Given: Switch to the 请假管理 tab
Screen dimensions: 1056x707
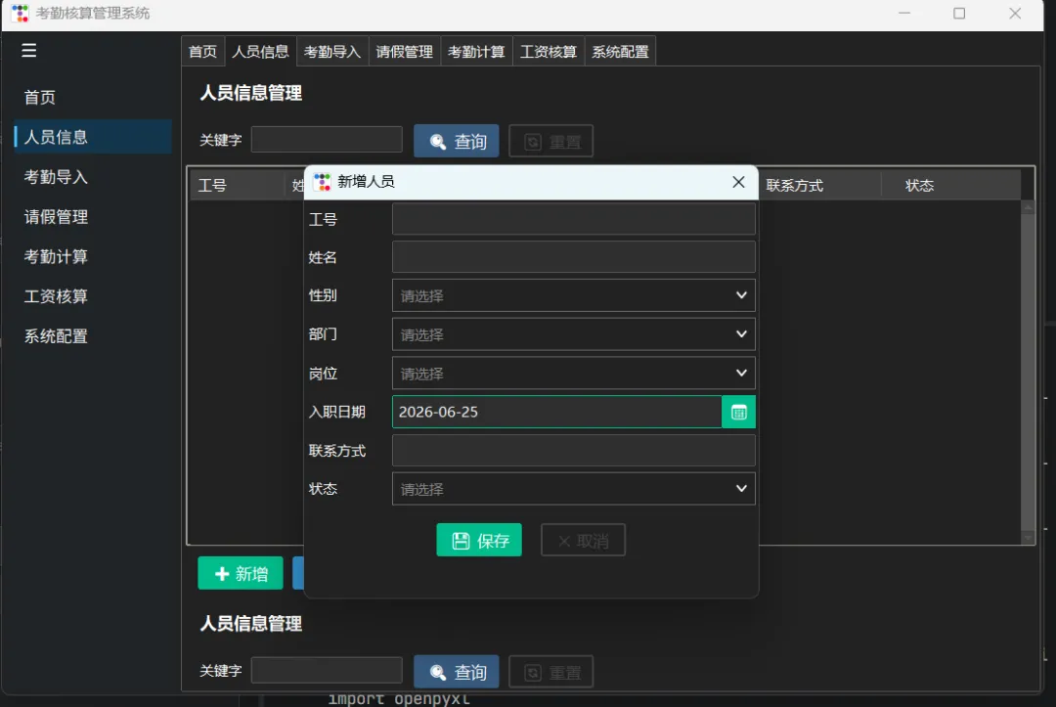Looking at the screenshot, I should point(405,51).
